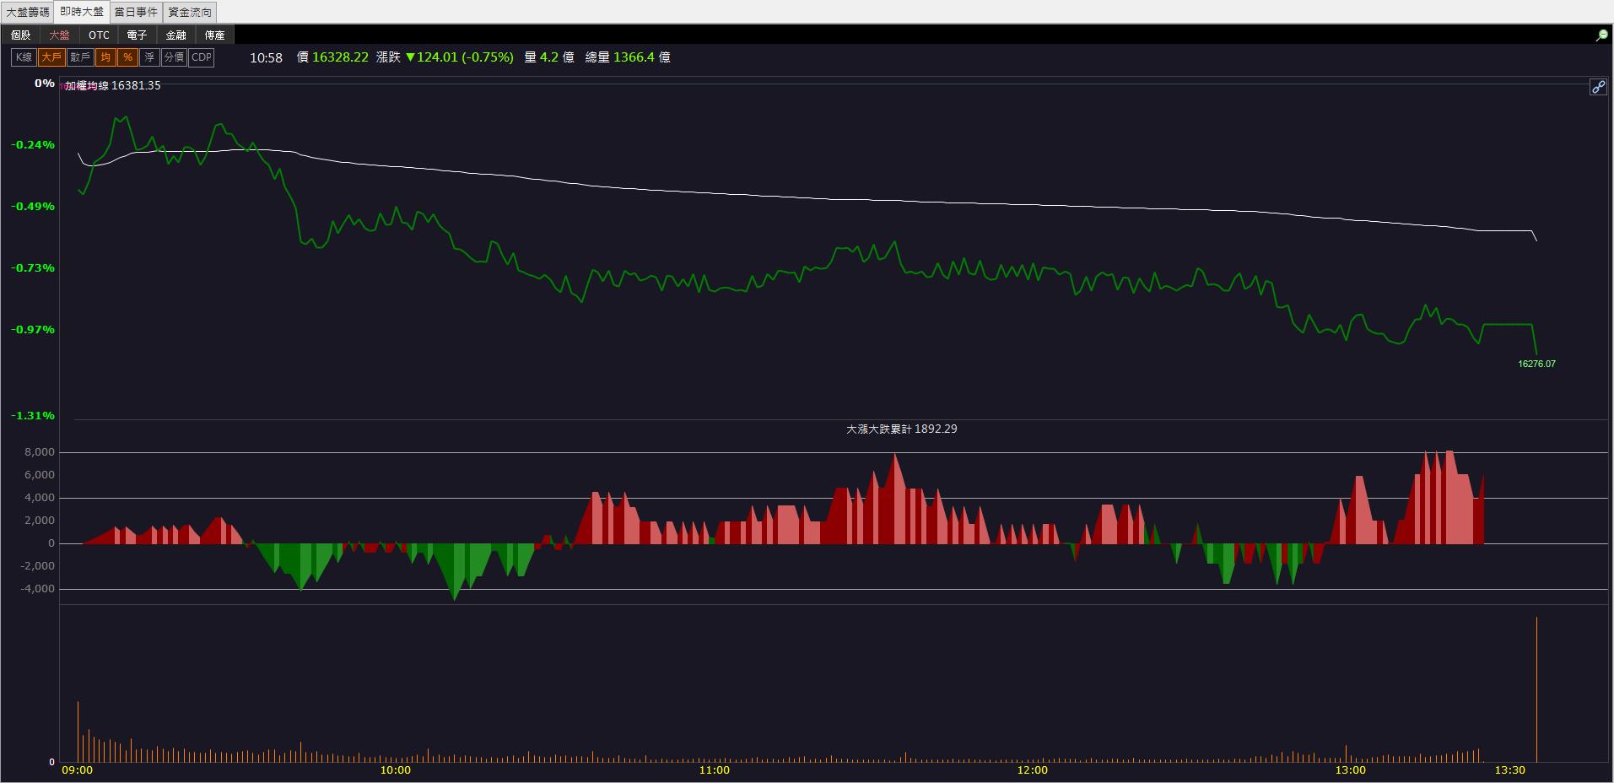Select the 傳產 sector tab
The image size is (1614, 783).
click(214, 35)
